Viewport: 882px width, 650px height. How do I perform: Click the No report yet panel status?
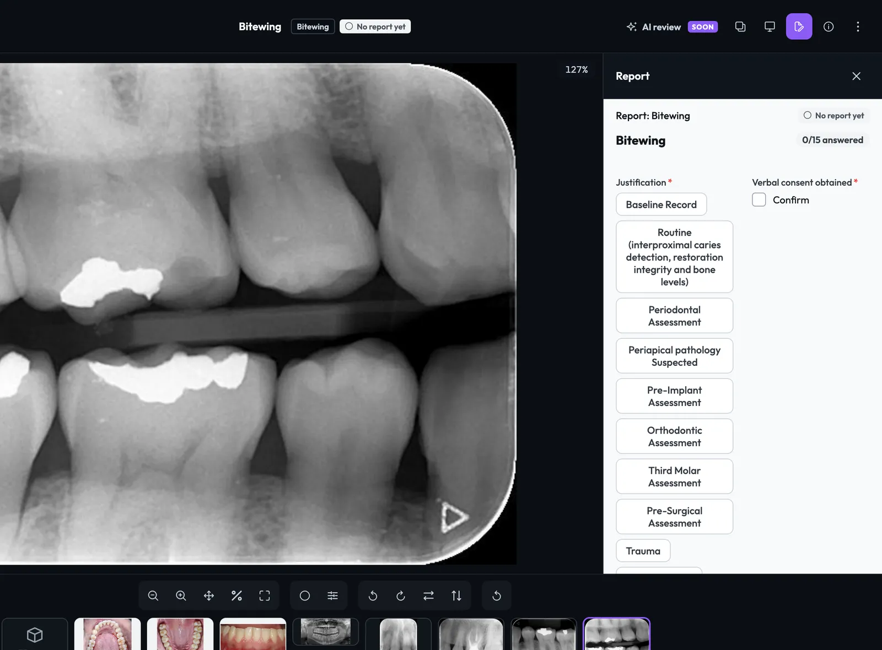[833, 116]
